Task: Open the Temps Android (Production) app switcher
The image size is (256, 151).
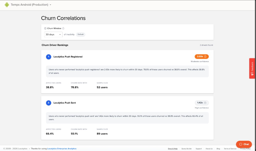Action: click(x=31, y=5)
